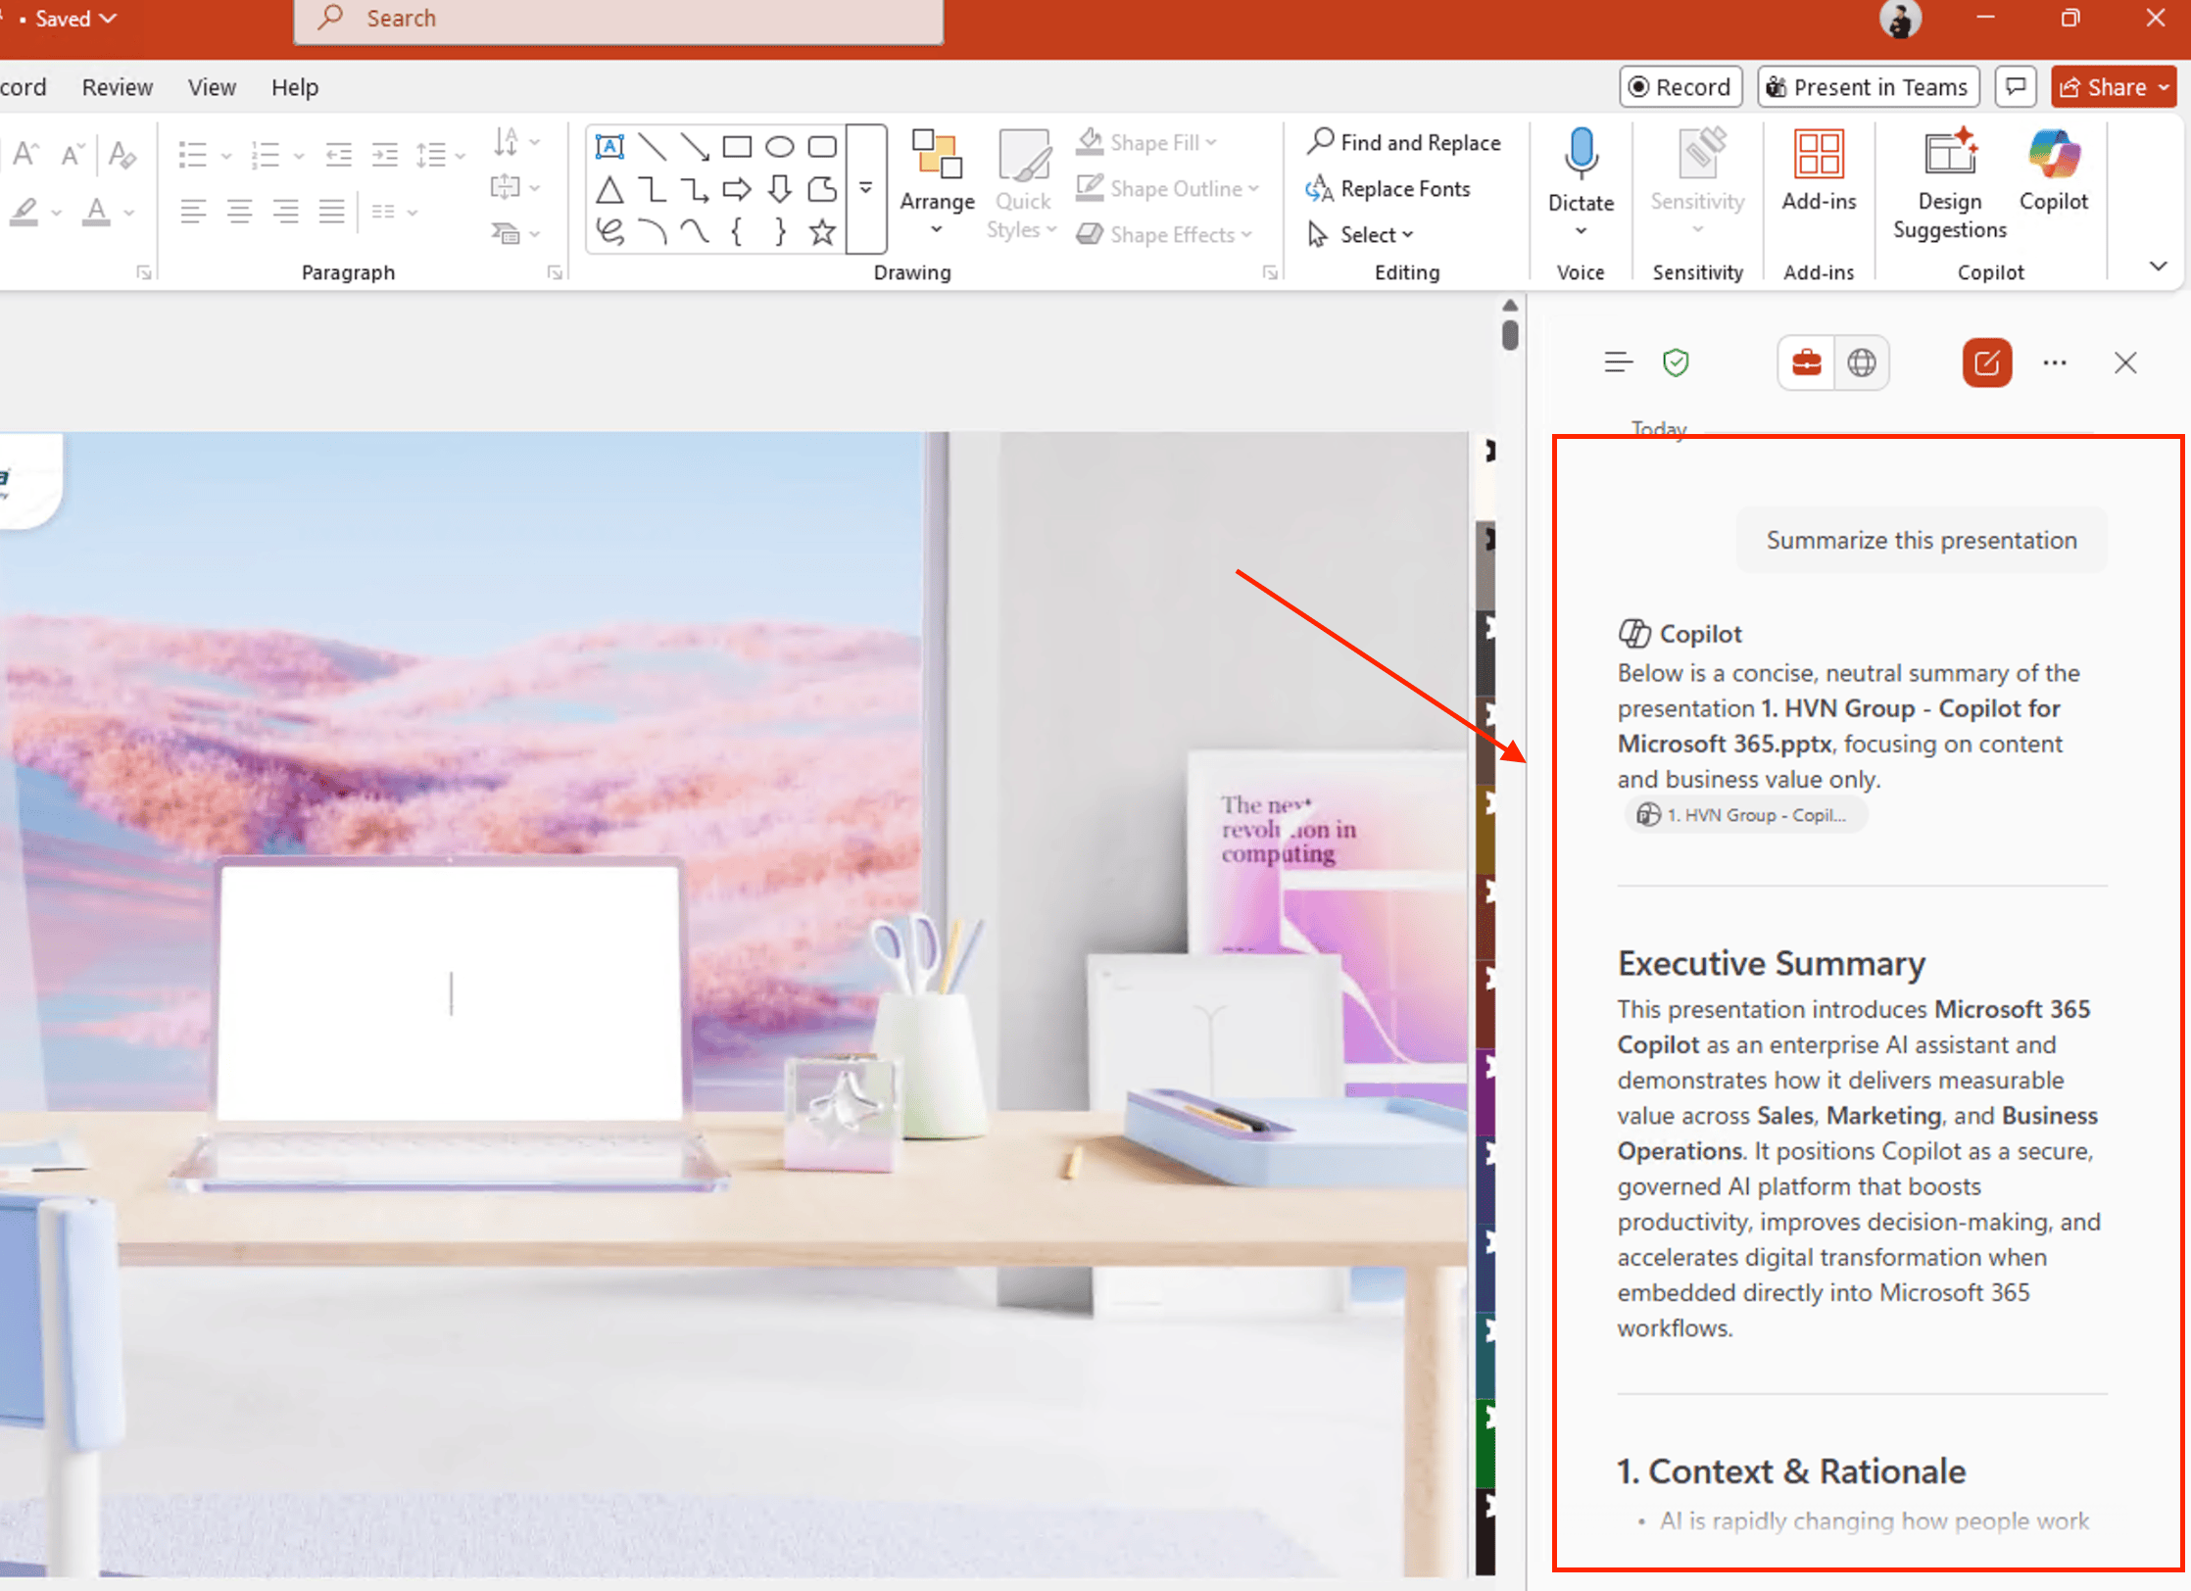Image resolution: width=2191 pixels, height=1591 pixels.
Task: Open the Review tab
Action: pyautogui.click(x=118, y=87)
